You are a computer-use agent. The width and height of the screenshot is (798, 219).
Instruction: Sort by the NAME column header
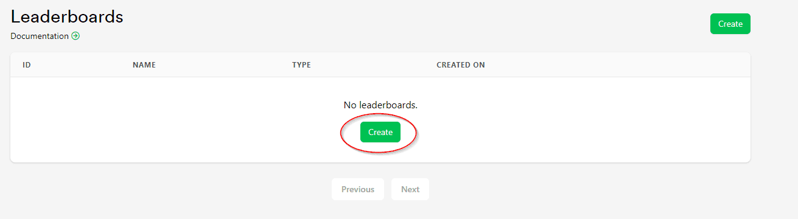click(x=144, y=65)
